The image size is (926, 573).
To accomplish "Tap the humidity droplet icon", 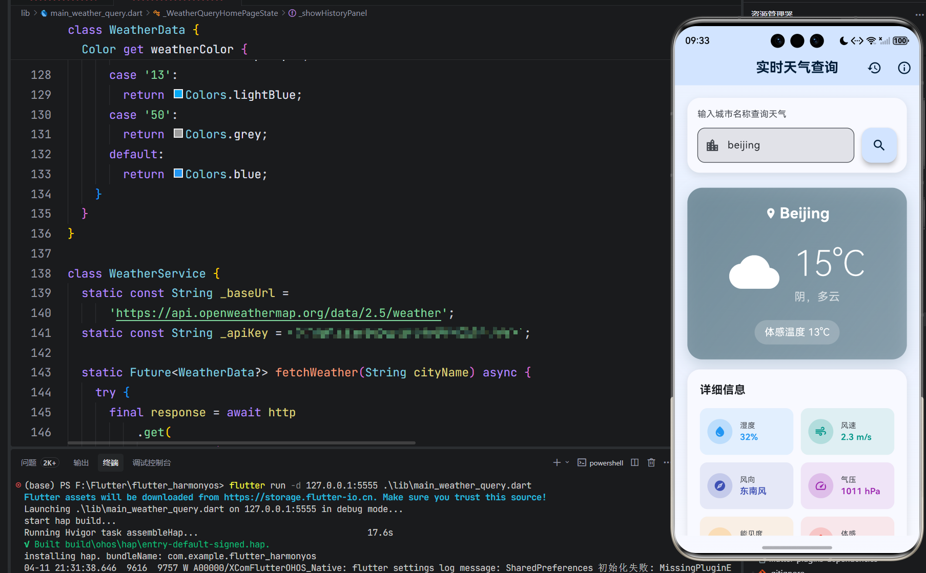I will coord(719,431).
